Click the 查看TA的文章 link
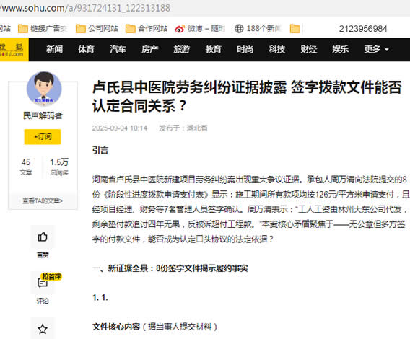Screen dimensions: 410x339 click(43, 201)
